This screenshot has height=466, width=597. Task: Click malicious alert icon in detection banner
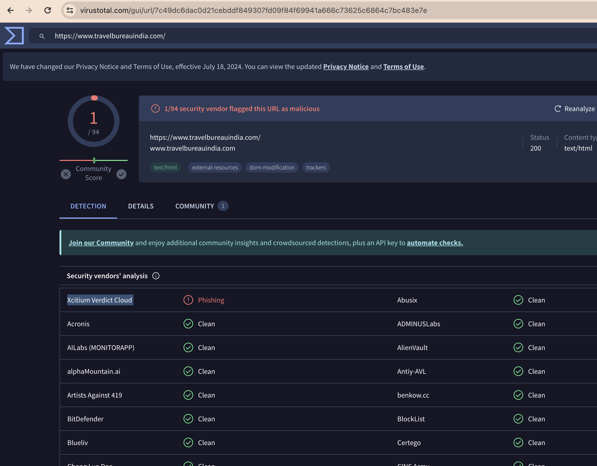tap(155, 109)
